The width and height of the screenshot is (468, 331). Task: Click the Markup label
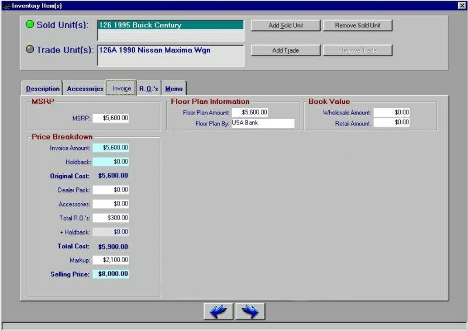click(80, 260)
